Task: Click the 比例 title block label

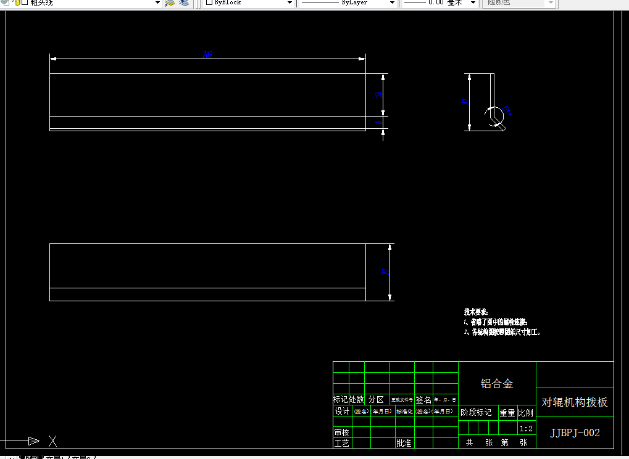Action: click(x=525, y=413)
